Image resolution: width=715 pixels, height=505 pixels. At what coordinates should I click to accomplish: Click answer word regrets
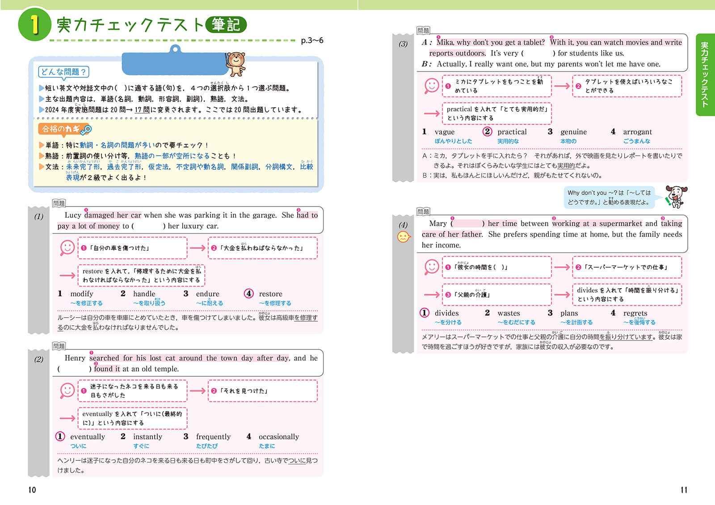(635, 313)
